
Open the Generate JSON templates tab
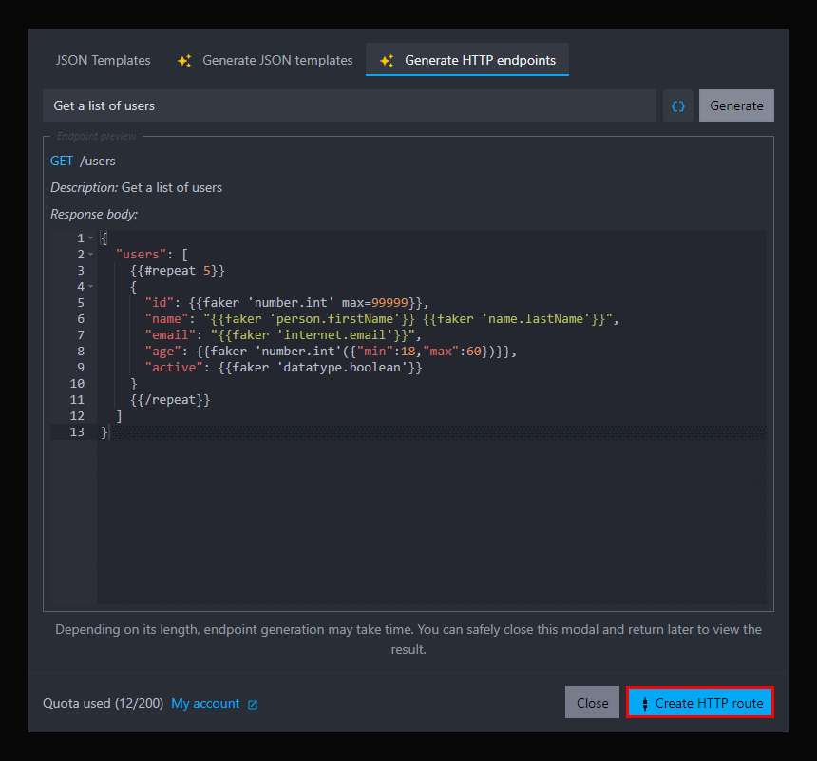(x=276, y=60)
